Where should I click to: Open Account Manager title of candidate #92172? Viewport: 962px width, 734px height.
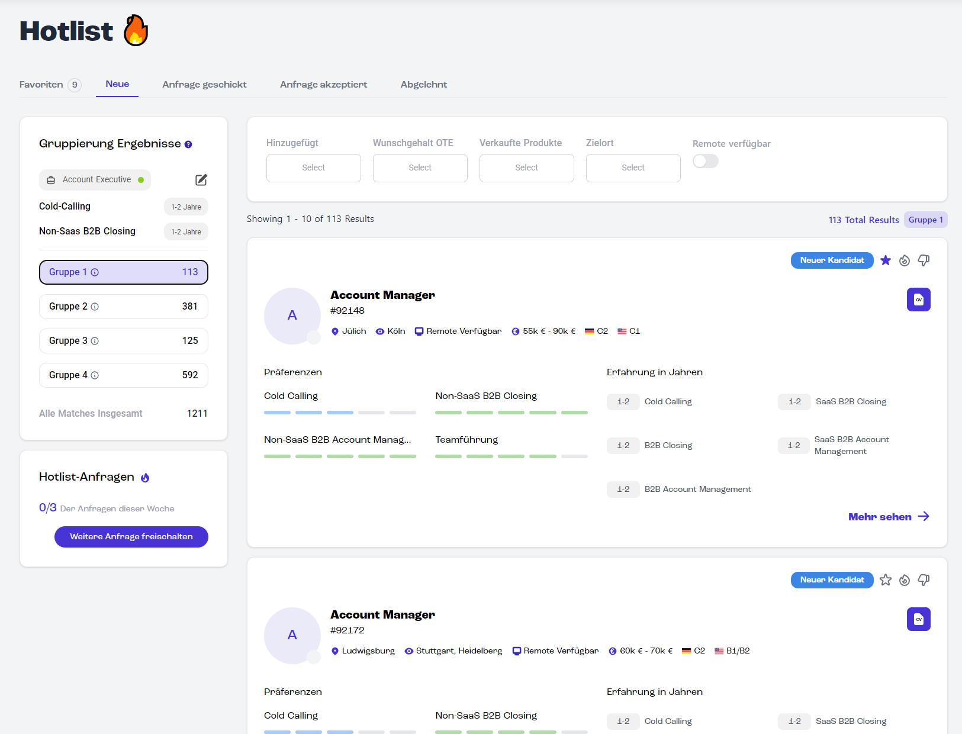coord(382,614)
